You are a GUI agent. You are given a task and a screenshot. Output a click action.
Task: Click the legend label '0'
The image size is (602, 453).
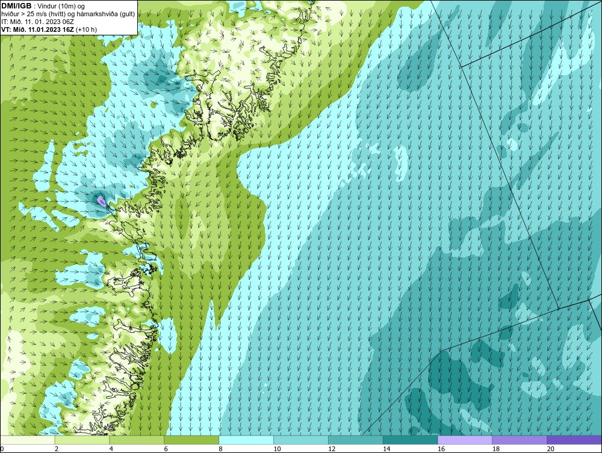(x=2, y=449)
